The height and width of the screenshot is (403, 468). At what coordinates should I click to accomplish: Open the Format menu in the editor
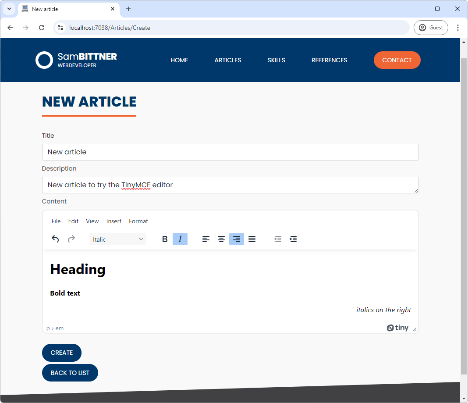[138, 221]
